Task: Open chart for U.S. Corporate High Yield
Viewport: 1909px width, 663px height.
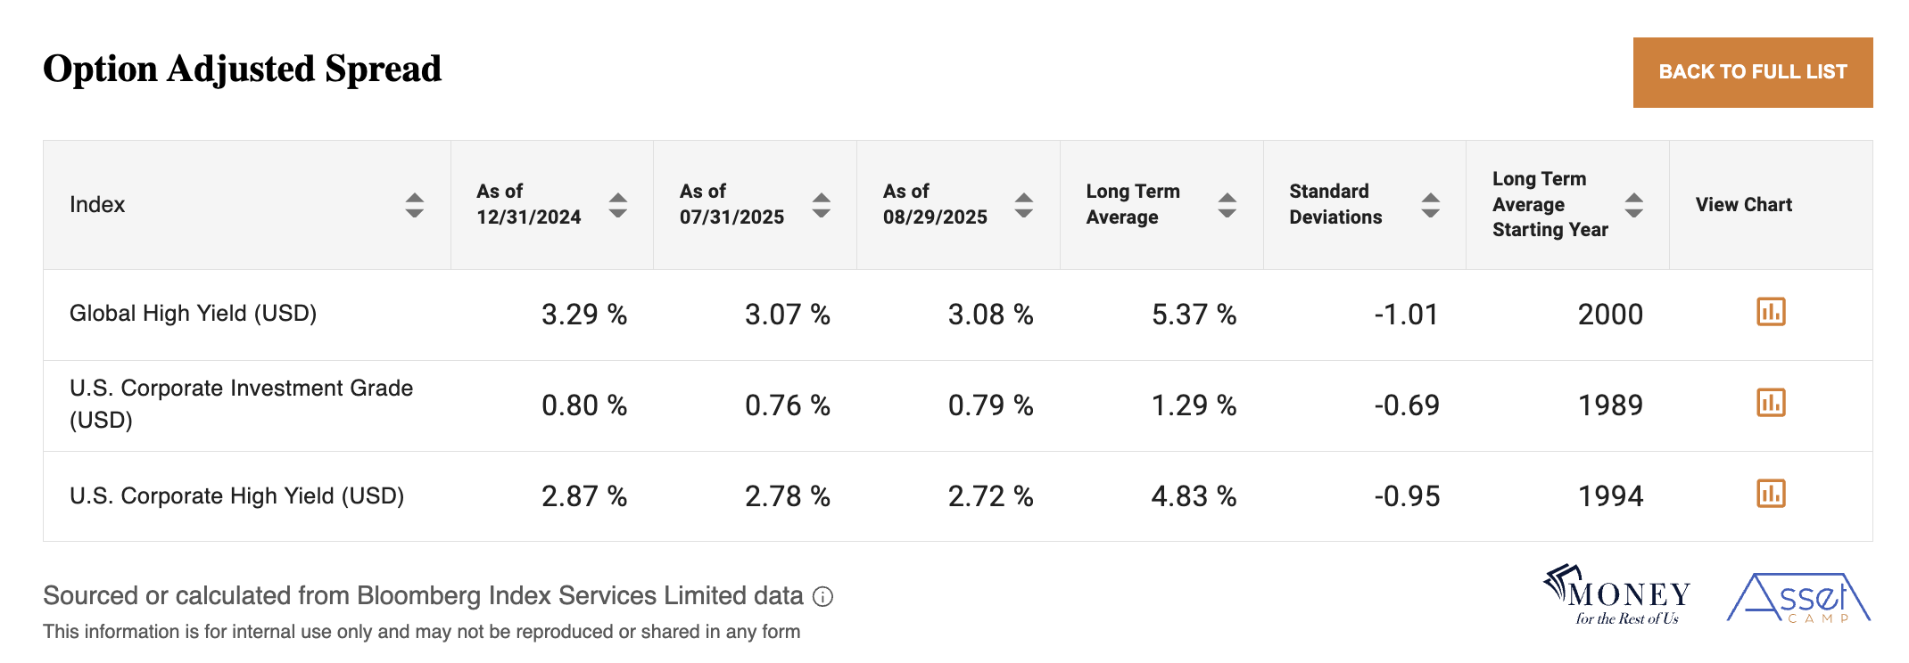Action: point(1771,494)
